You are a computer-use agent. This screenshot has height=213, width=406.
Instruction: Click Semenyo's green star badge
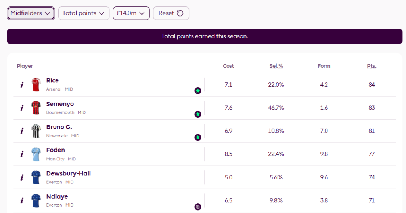click(x=198, y=114)
